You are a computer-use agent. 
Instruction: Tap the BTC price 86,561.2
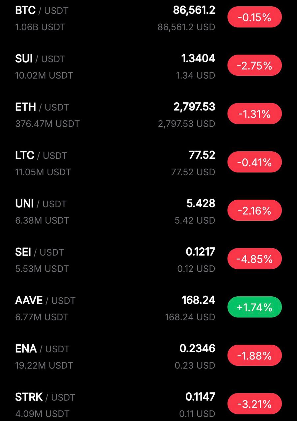pos(194,10)
